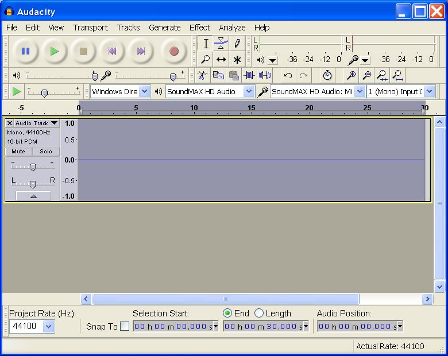Open the File menu
The image size is (448, 356).
(11, 28)
